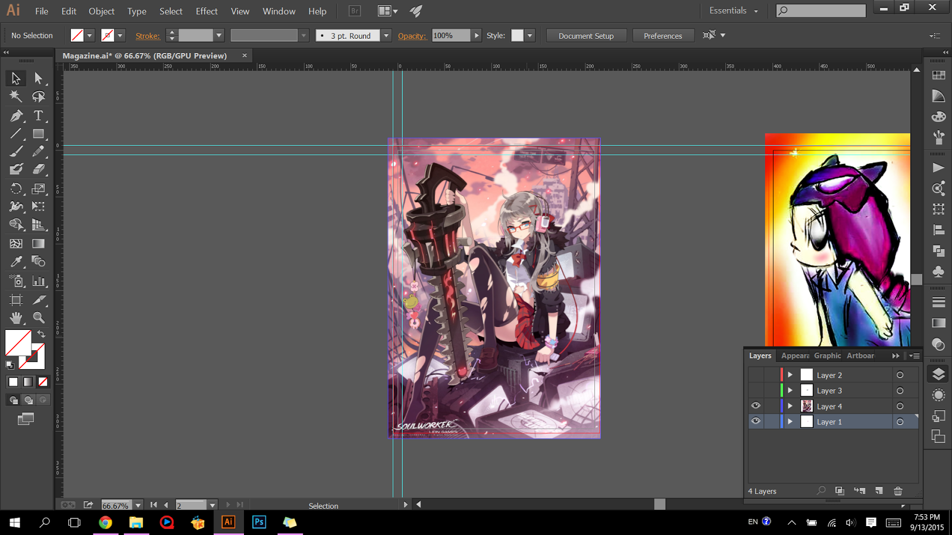Viewport: 952px width, 535px height.
Task: Switch to the Artboards panel tab
Action: point(860,355)
